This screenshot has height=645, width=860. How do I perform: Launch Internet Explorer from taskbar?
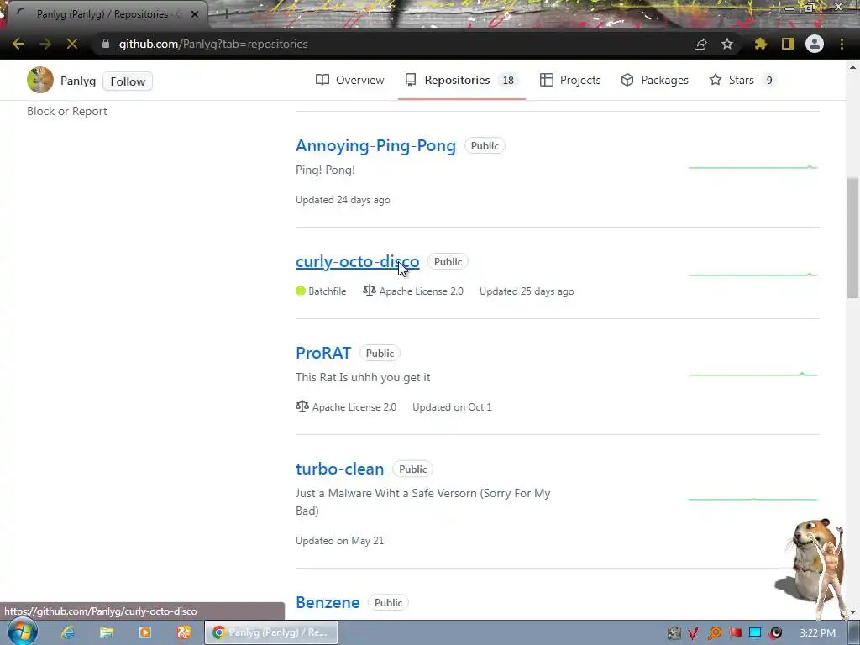point(68,632)
